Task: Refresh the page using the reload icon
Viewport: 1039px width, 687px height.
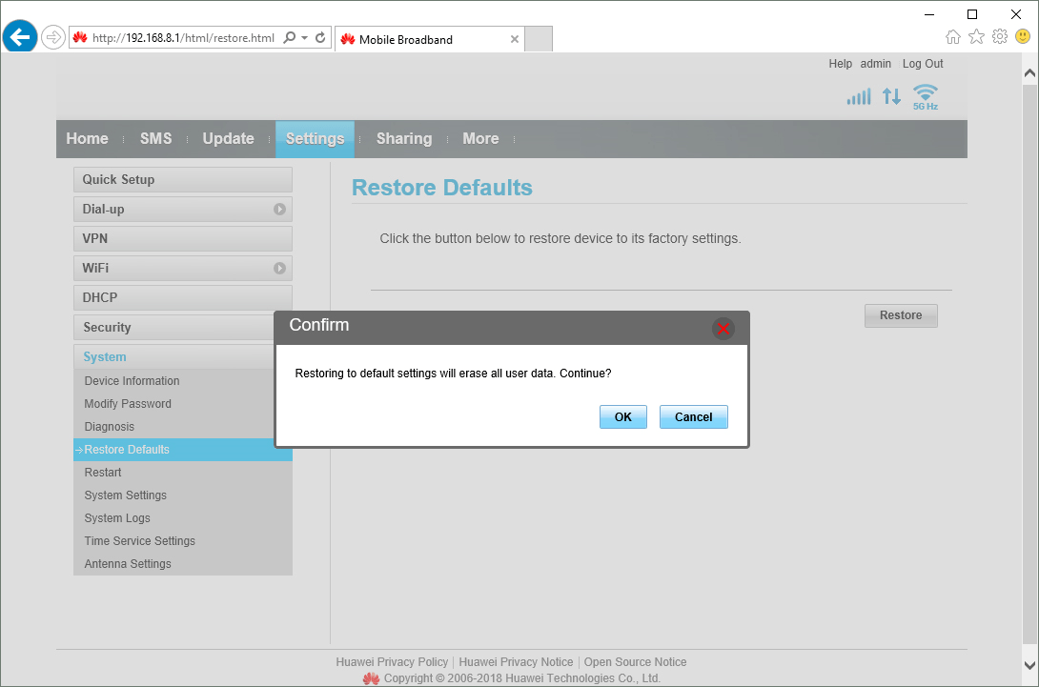Action: coord(319,39)
